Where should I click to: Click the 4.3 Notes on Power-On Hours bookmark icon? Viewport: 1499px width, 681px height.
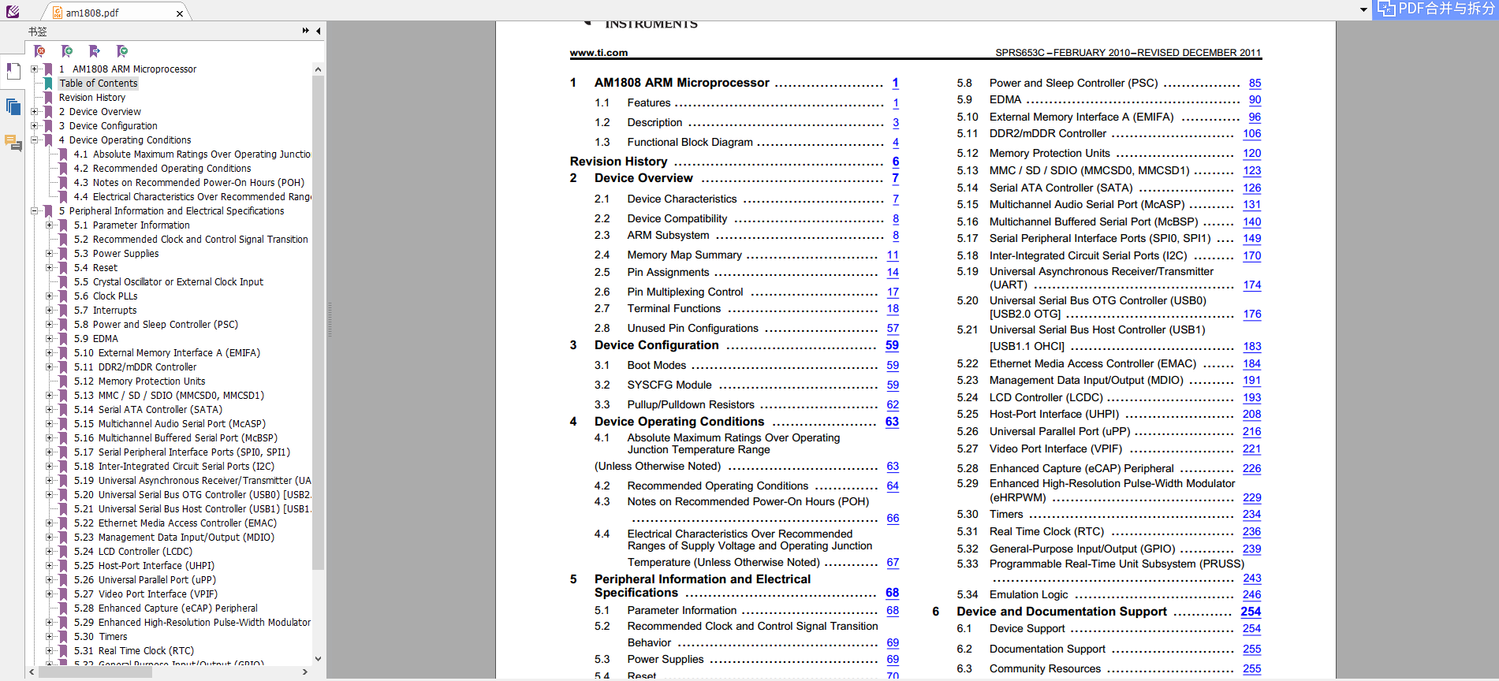coord(63,183)
